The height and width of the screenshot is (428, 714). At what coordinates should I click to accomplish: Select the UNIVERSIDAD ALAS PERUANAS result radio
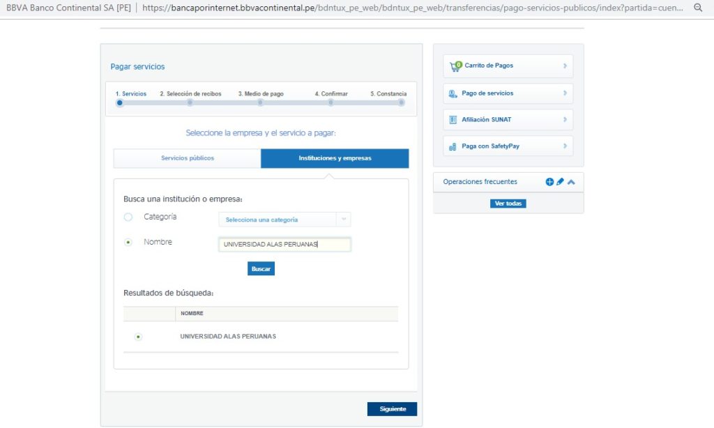138,337
